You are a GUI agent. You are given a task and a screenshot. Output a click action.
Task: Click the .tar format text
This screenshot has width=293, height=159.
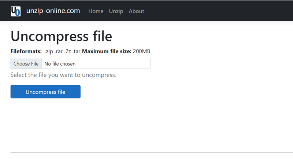pos(76,51)
